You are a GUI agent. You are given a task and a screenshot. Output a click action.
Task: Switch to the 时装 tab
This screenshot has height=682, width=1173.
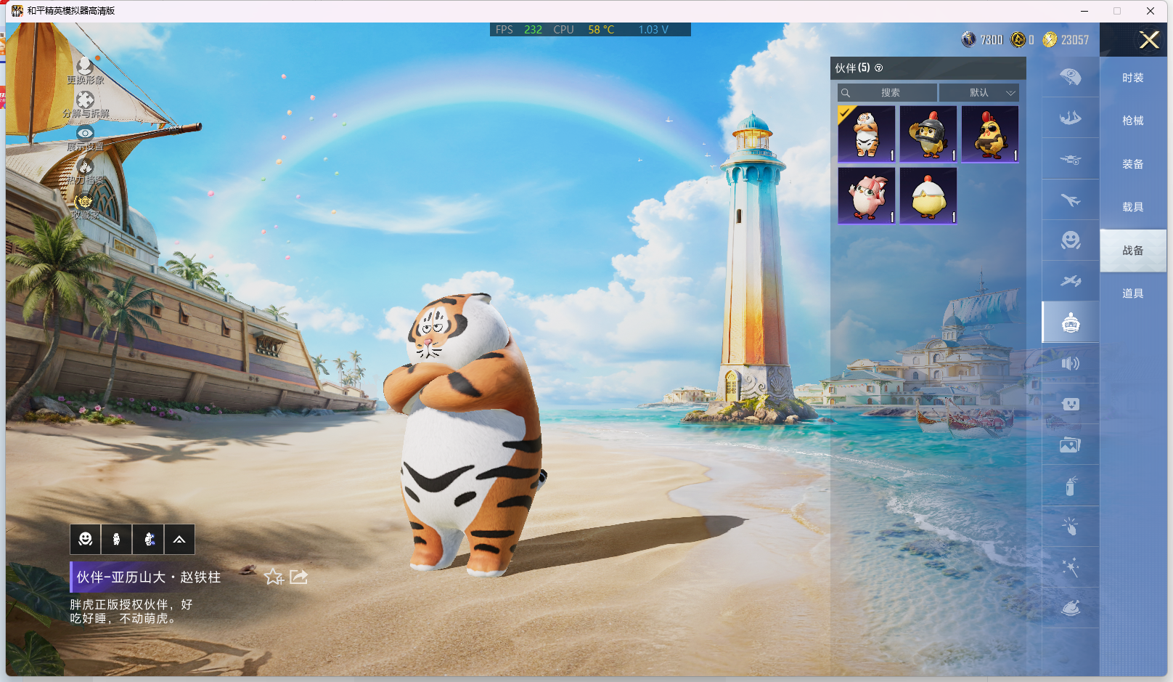[1133, 78]
